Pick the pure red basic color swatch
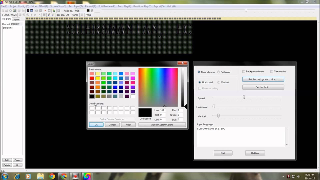 tap(92, 78)
